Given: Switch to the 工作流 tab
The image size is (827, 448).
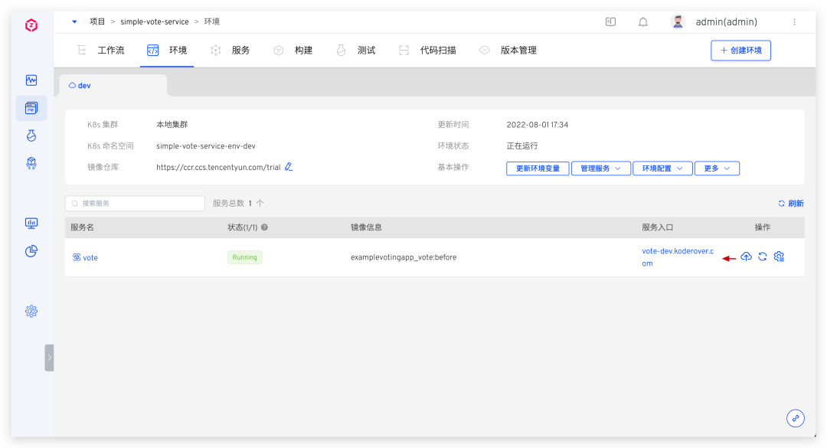Looking at the screenshot, I should [101, 51].
